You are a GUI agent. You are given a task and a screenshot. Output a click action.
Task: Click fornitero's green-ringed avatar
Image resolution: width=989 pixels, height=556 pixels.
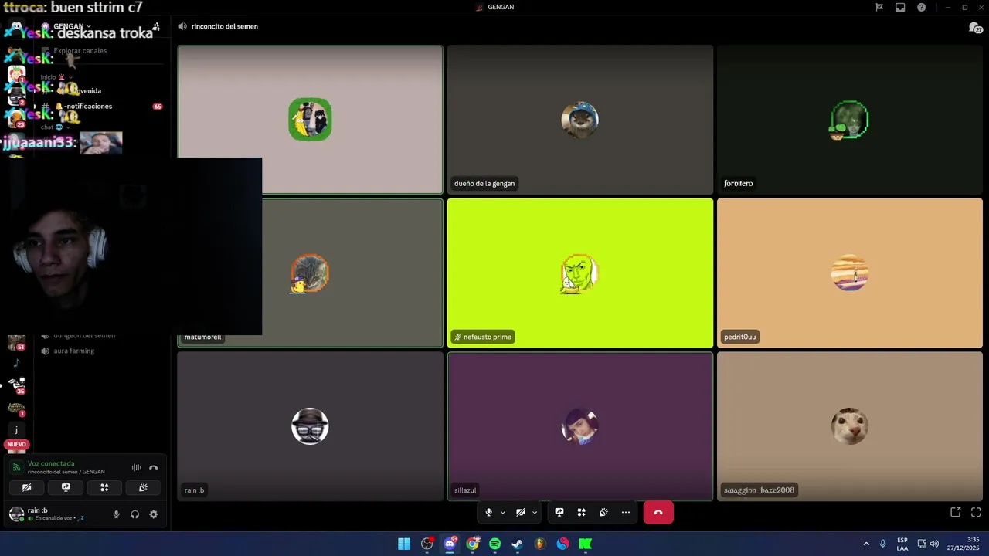point(849,120)
